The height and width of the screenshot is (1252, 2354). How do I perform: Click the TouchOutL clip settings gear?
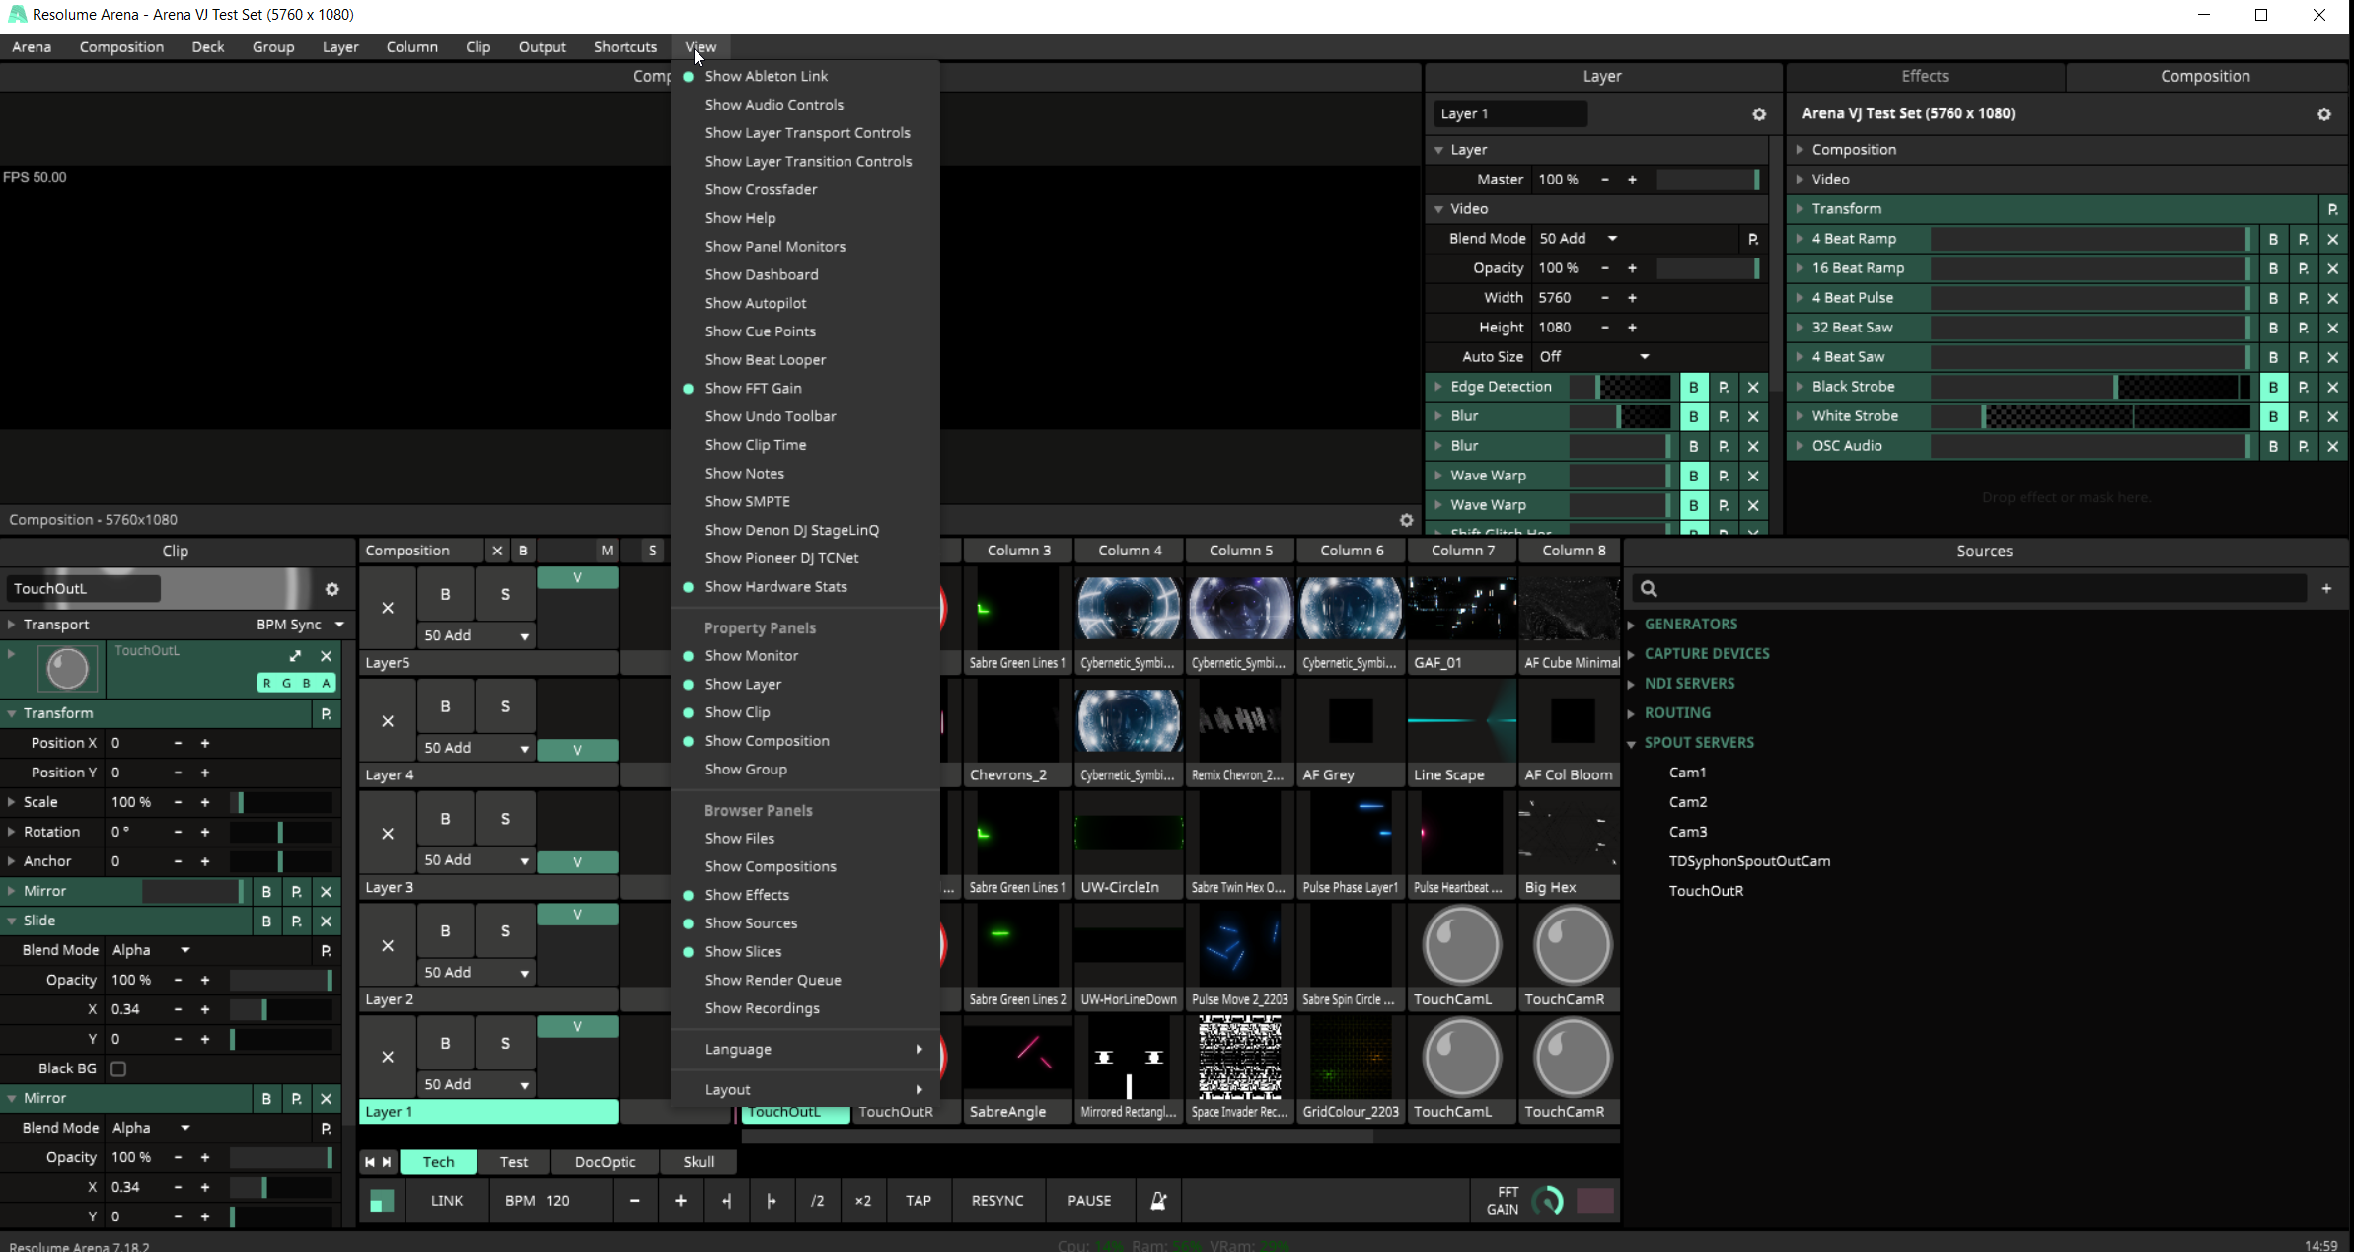(x=332, y=589)
